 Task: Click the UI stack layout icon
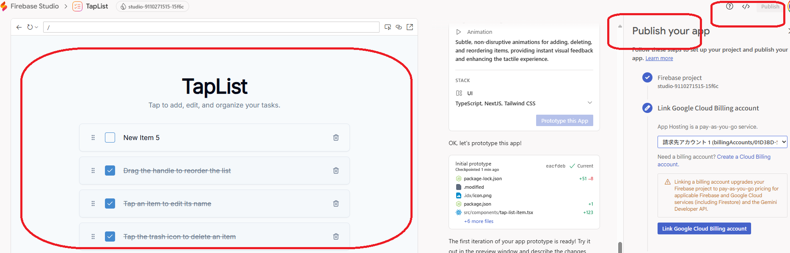tap(459, 93)
